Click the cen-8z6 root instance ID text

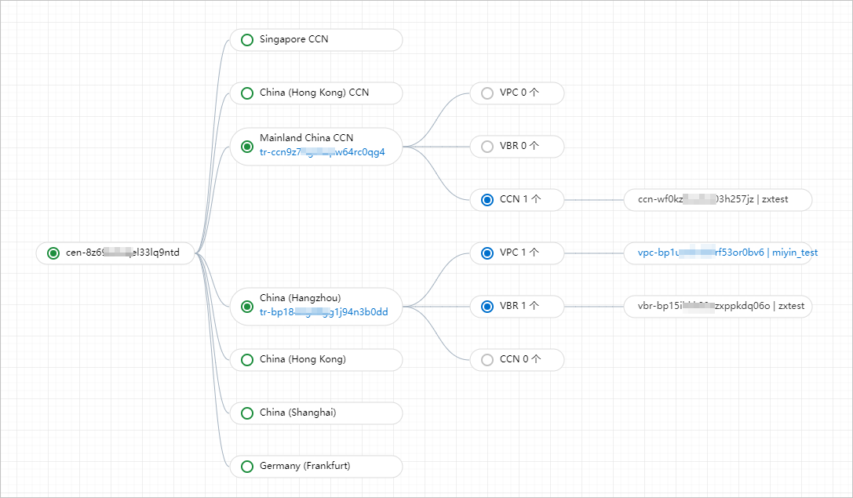122,253
